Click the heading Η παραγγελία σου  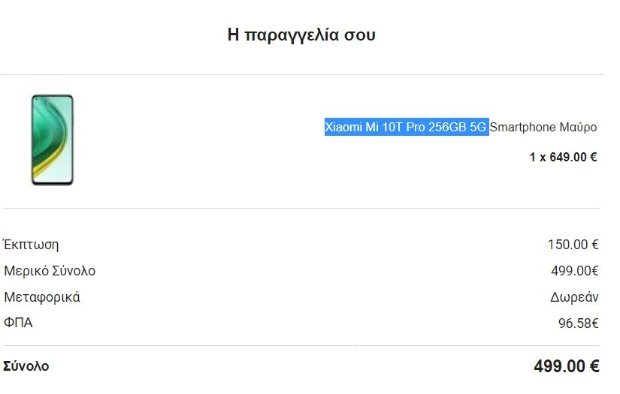(x=301, y=35)
